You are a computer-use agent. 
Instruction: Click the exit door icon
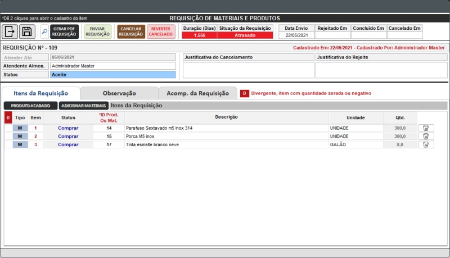coord(10,31)
